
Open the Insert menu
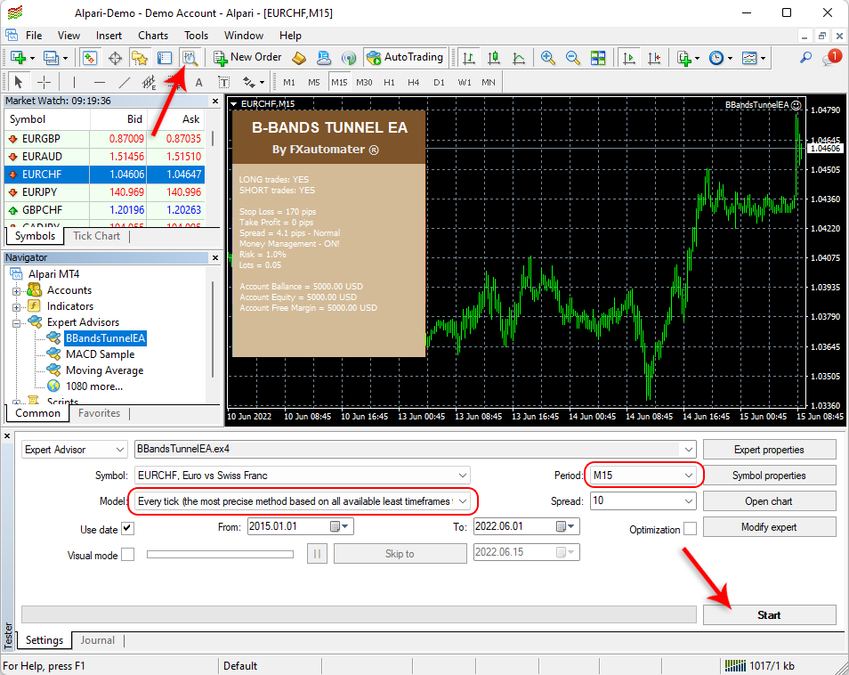(x=109, y=36)
